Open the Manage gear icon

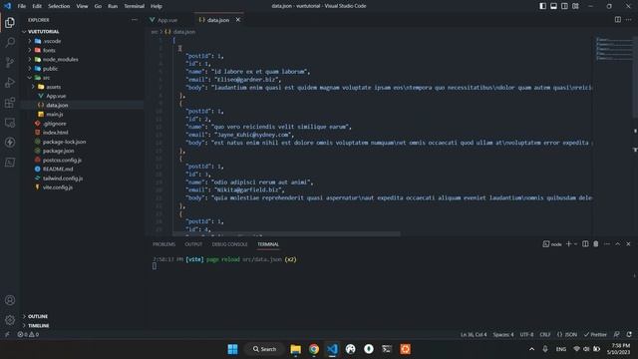(10, 320)
